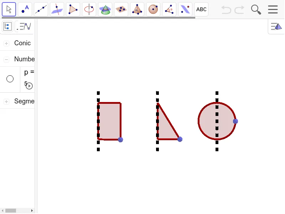Select the 'Conic' group label
The width and height of the screenshot is (285, 214).
click(22, 43)
